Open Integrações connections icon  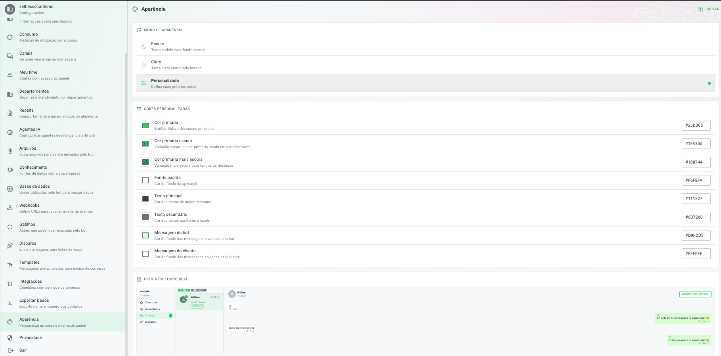pyautogui.click(x=10, y=284)
